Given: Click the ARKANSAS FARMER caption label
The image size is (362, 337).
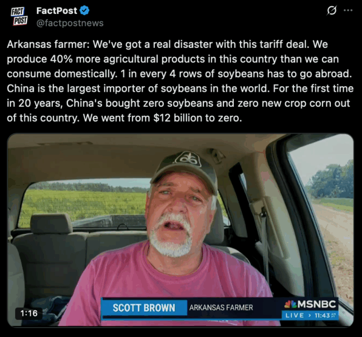Looking at the screenshot, I should pos(221,308).
